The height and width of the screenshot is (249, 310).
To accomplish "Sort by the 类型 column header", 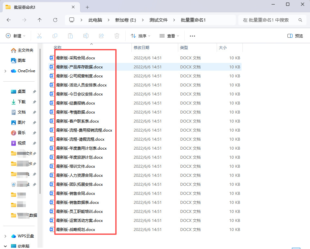I will point(184,48).
